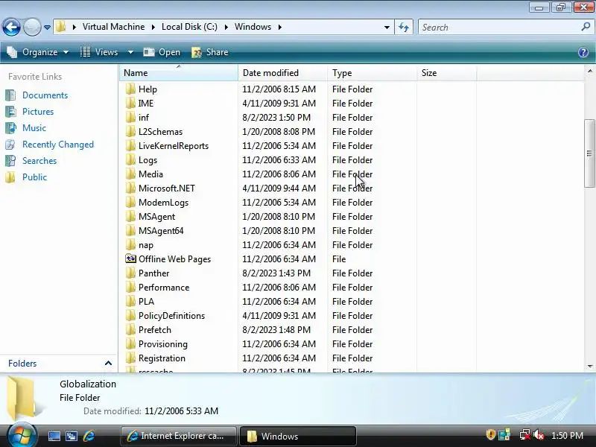The width and height of the screenshot is (596, 447).
Task: Launch Internet Explorer from quick launch
Action: pyautogui.click(x=89, y=436)
